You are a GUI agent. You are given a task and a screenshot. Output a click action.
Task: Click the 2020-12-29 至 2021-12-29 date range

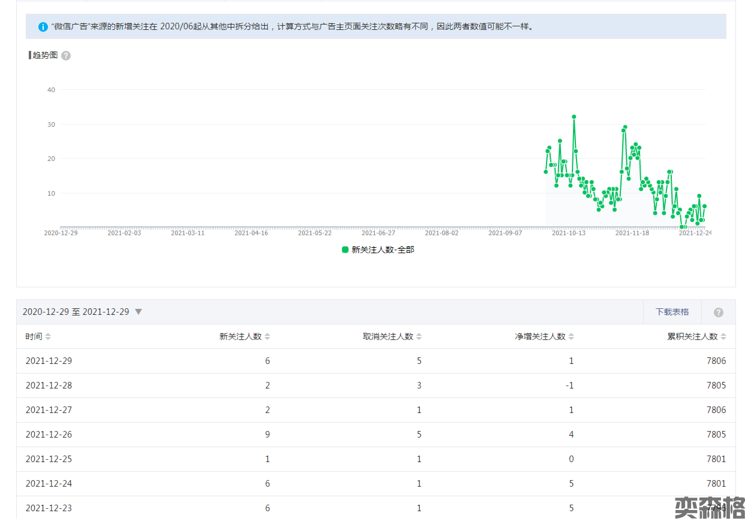(x=76, y=312)
